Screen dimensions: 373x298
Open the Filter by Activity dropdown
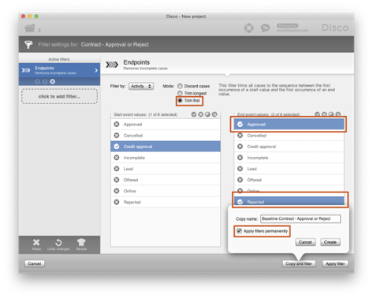coord(141,86)
